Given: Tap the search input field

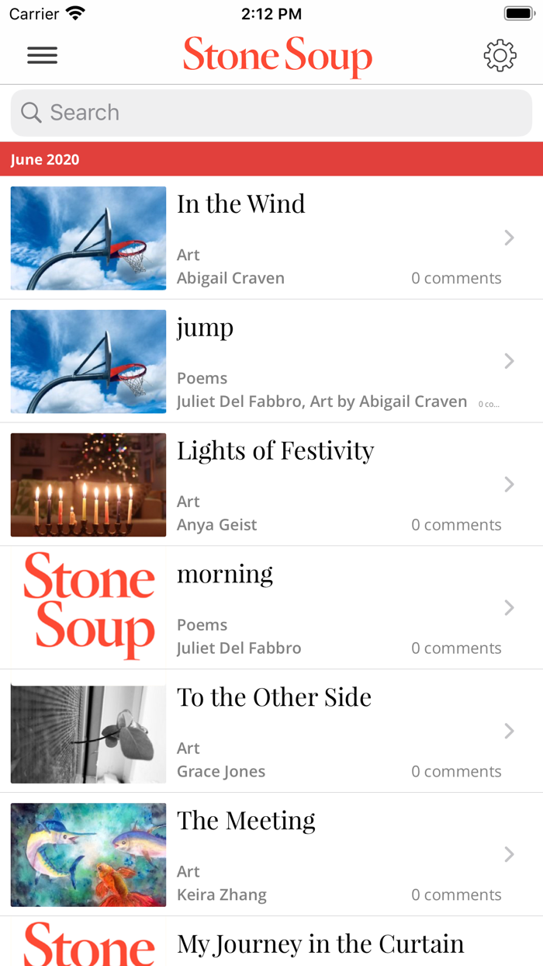Looking at the screenshot, I should (271, 113).
